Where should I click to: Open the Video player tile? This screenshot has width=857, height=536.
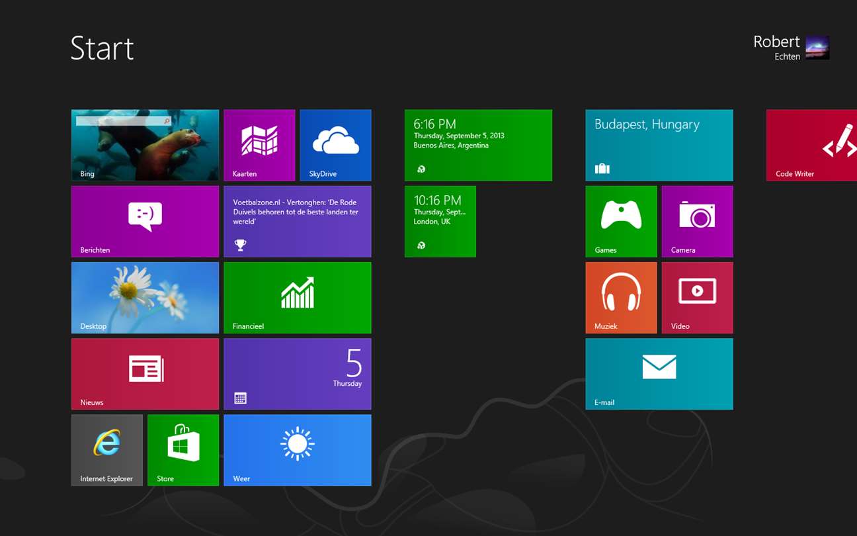[697, 298]
